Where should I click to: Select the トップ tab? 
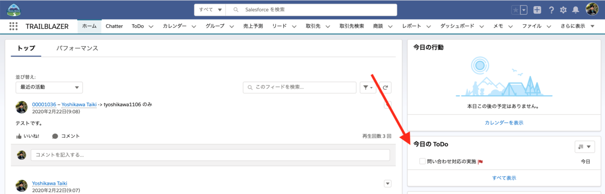point(26,48)
